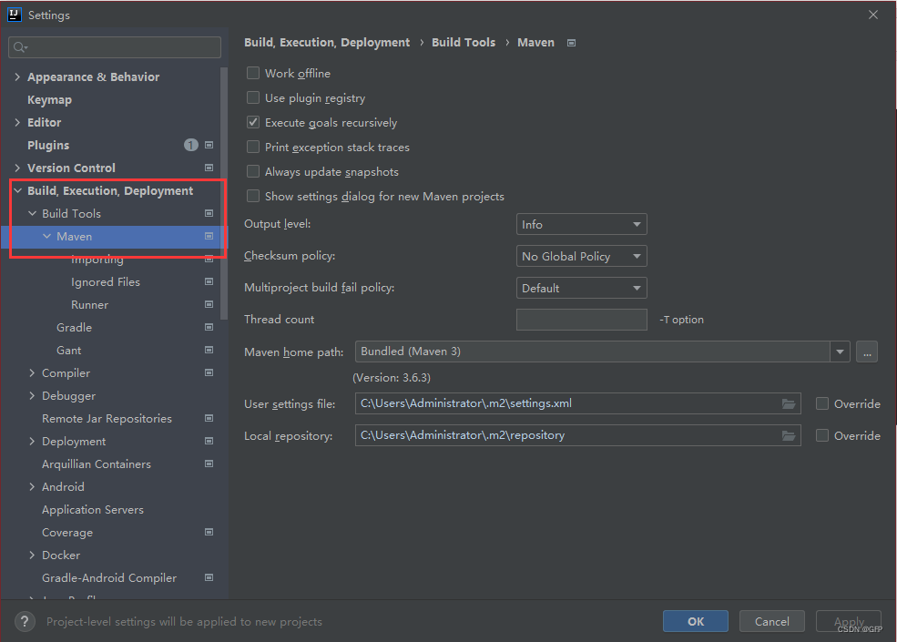This screenshot has height=642, width=897.
Task: Tick Always update snapshots
Action: 253,172
